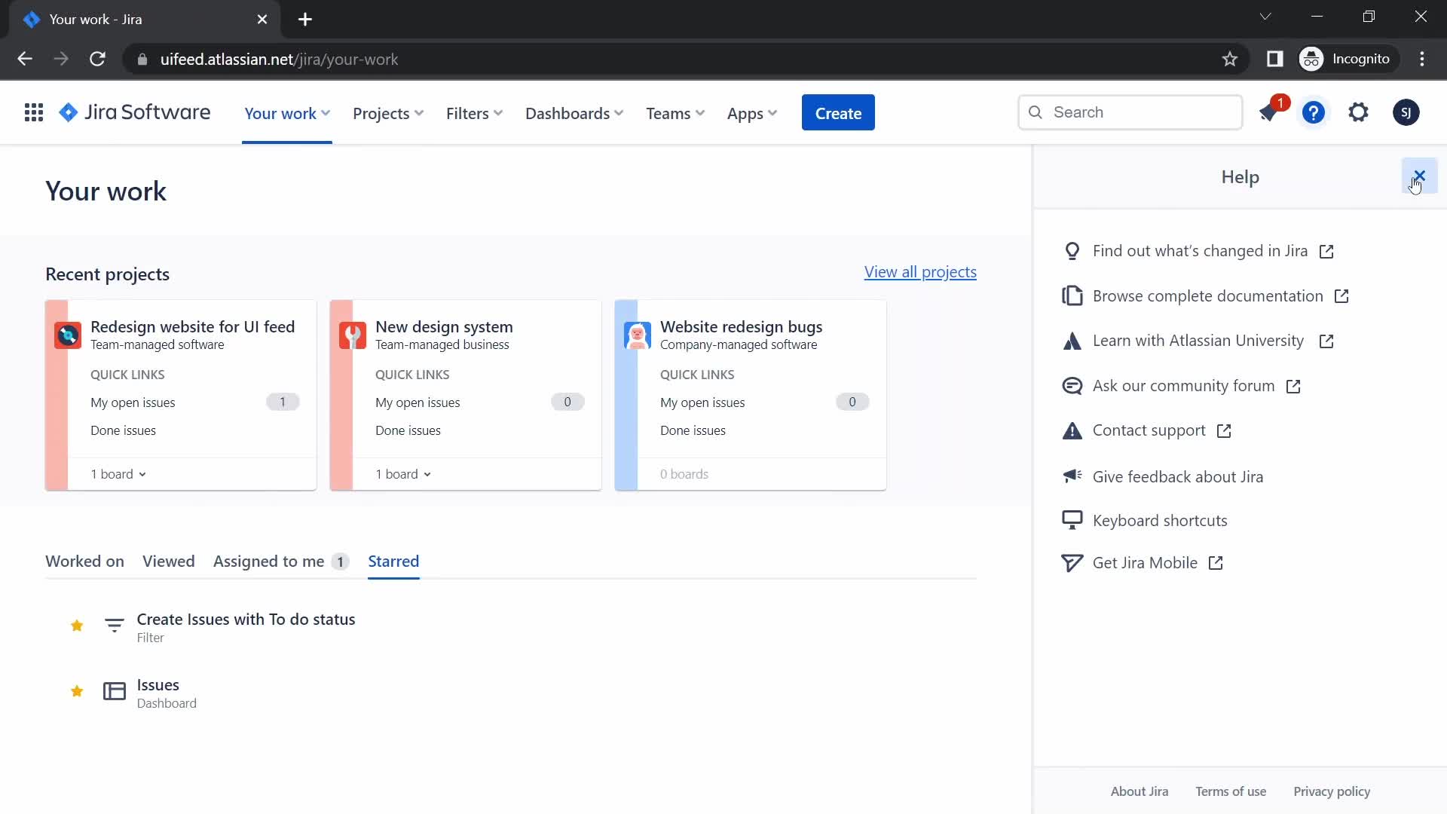The image size is (1447, 814).
Task: Open the SJ profile avatar
Action: 1406,113
